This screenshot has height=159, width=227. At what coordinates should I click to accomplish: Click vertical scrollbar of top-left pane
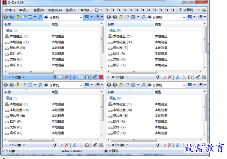tap(102, 39)
